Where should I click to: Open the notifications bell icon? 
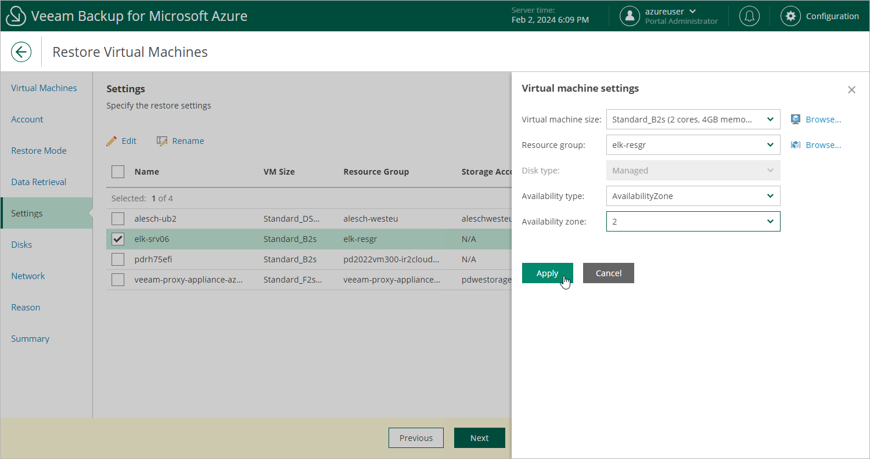[749, 16]
